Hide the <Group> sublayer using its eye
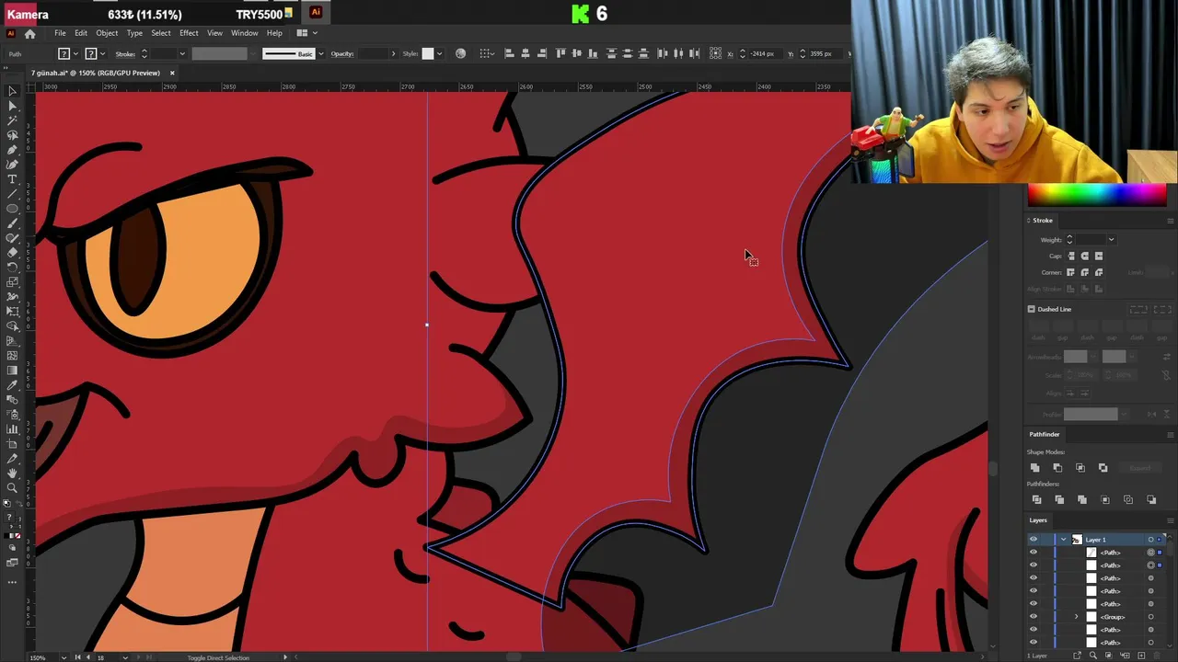This screenshot has height=662, width=1178. click(1033, 617)
